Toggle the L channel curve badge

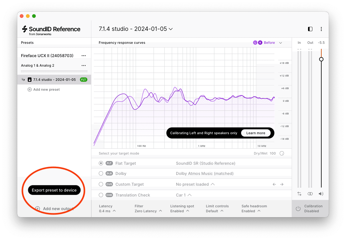coord(255,43)
